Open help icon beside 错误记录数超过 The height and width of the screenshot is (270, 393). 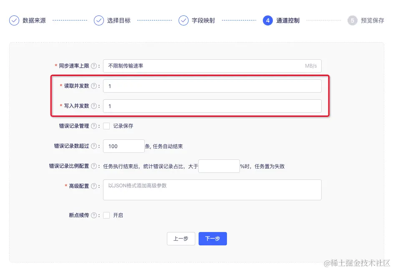94,146
